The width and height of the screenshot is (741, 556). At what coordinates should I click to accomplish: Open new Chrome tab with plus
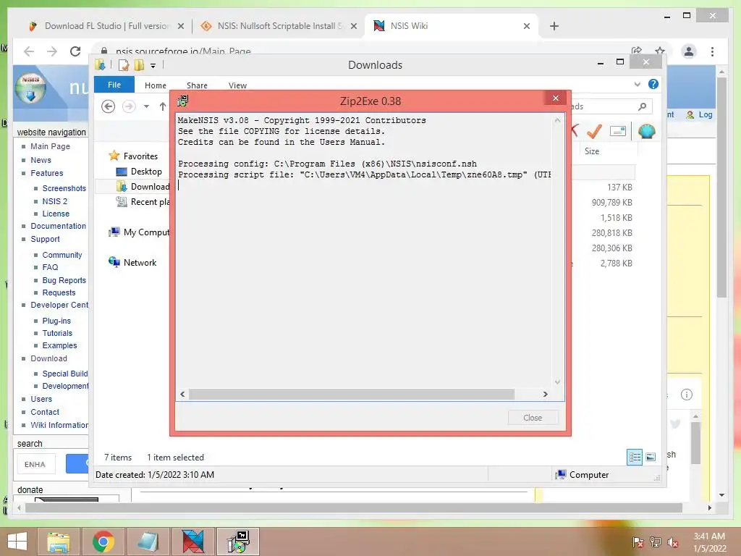point(554,26)
